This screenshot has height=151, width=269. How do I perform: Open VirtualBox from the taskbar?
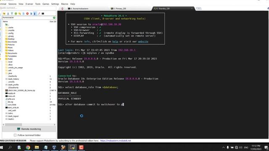pyautogui.click(x=54, y=147)
